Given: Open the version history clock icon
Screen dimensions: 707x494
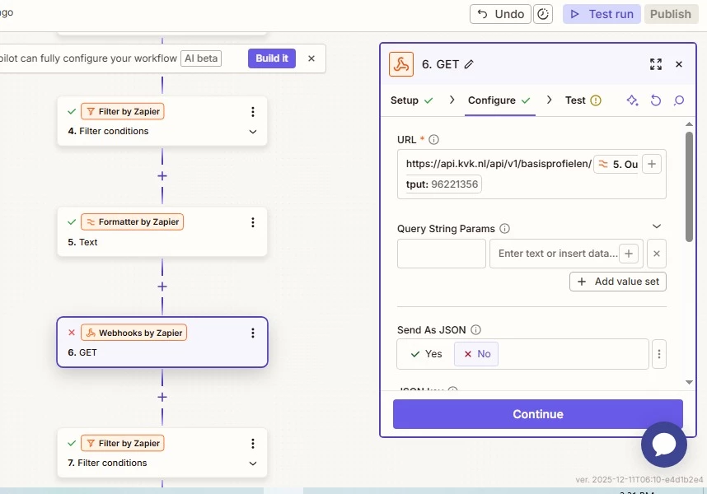Looking at the screenshot, I should click(x=543, y=14).
